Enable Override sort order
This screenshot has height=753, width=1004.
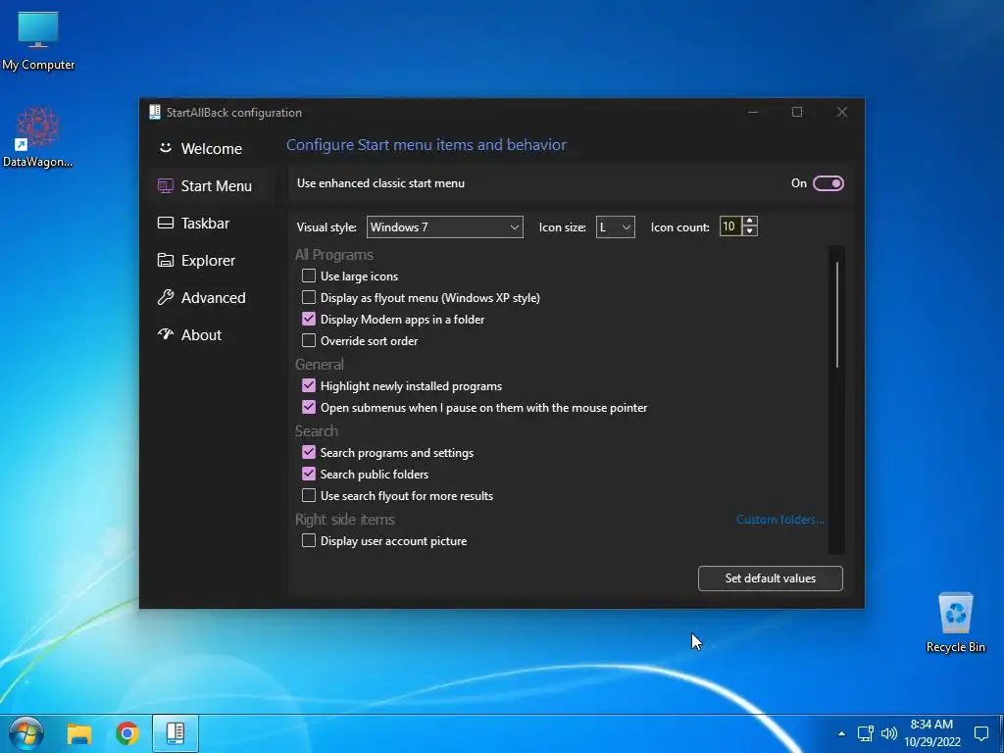click(x=309, y=340)
